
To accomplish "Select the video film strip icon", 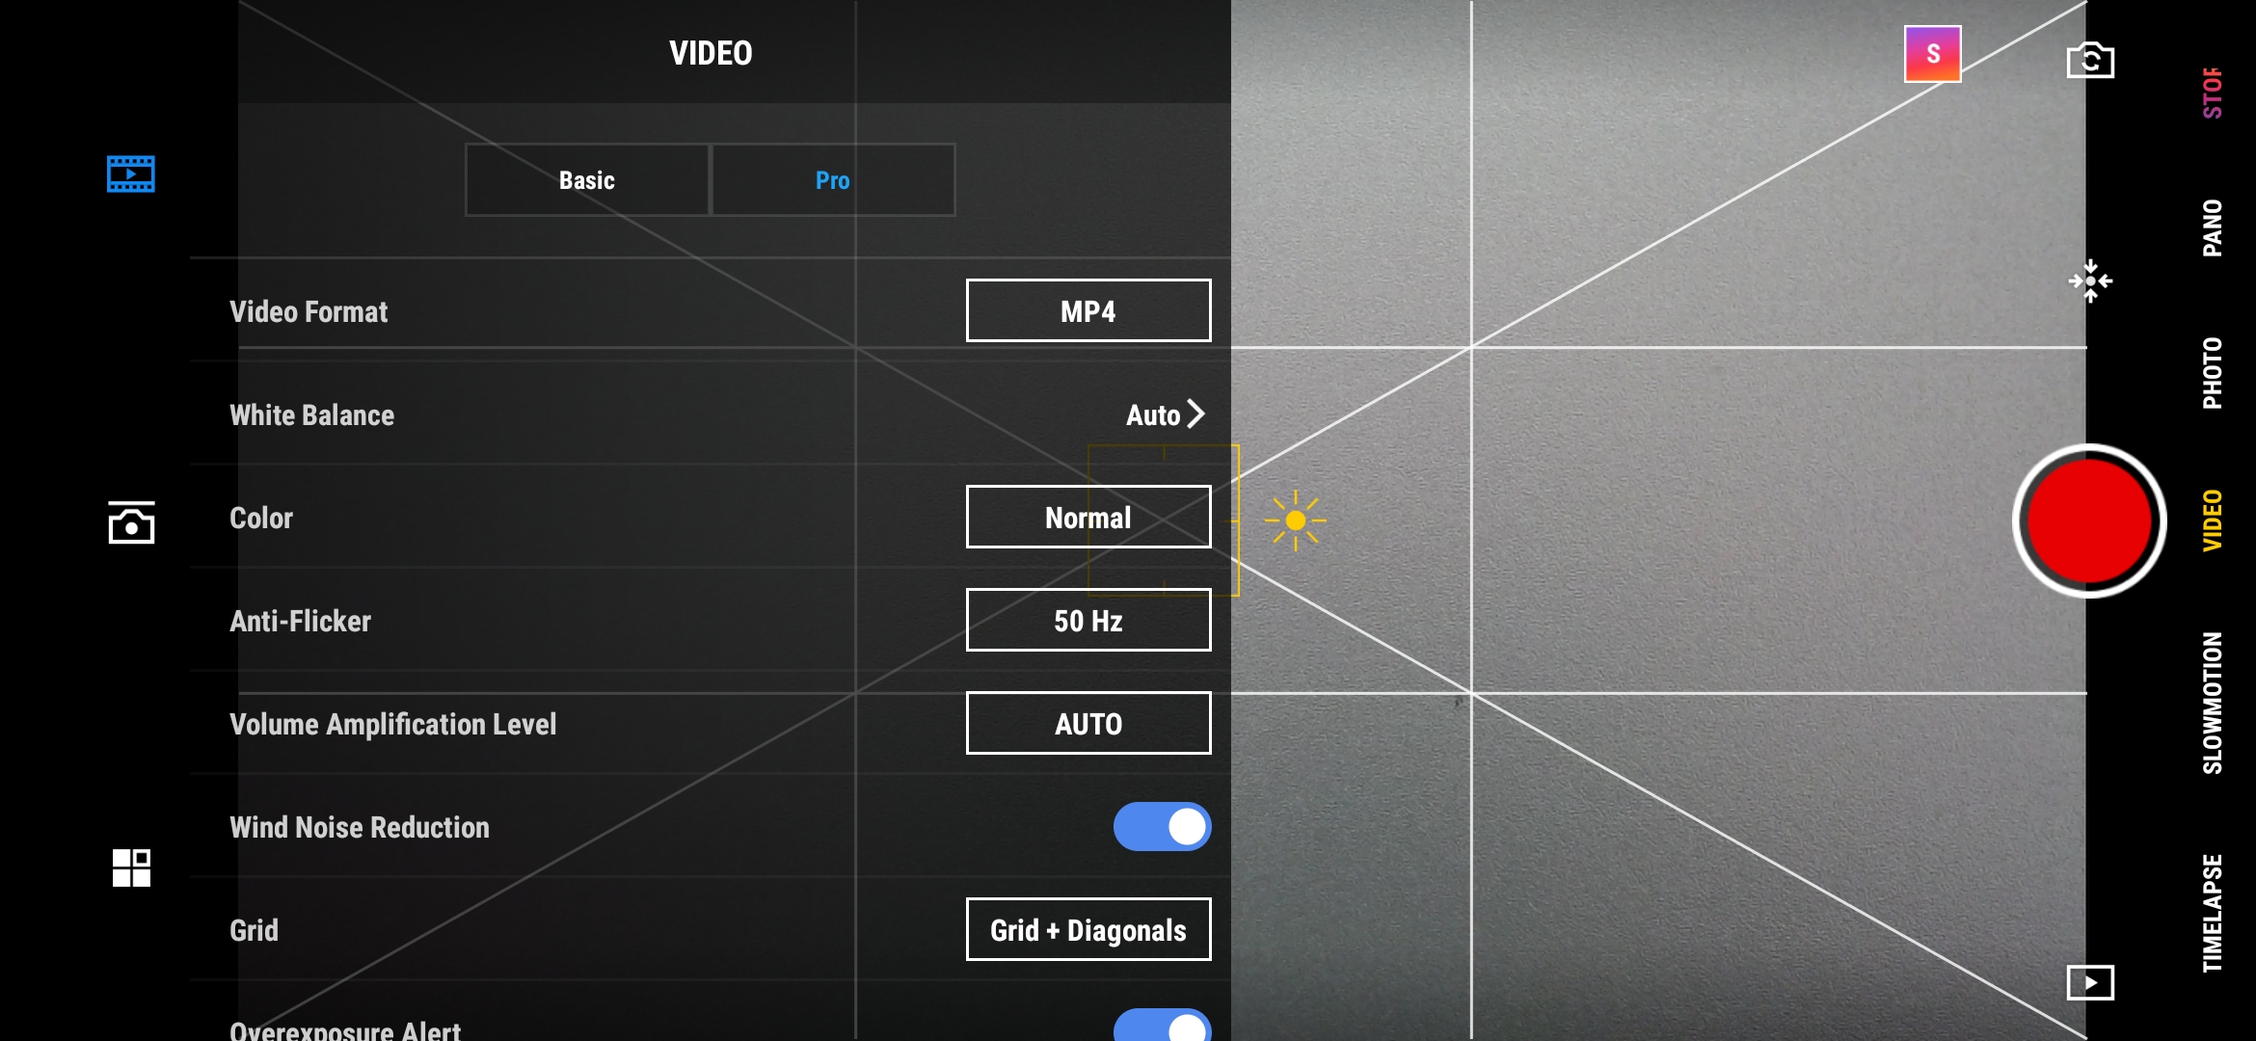I will coord(129,173).
